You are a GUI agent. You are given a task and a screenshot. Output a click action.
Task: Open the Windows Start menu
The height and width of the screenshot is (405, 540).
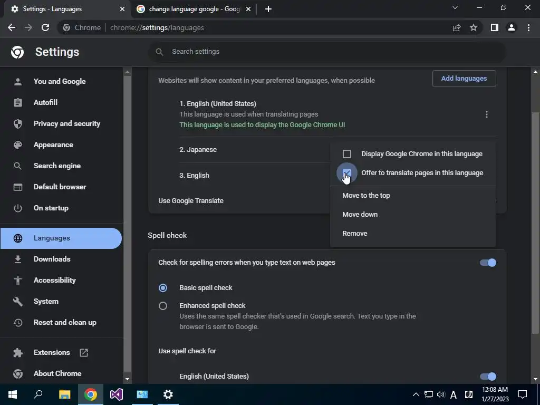13,394
